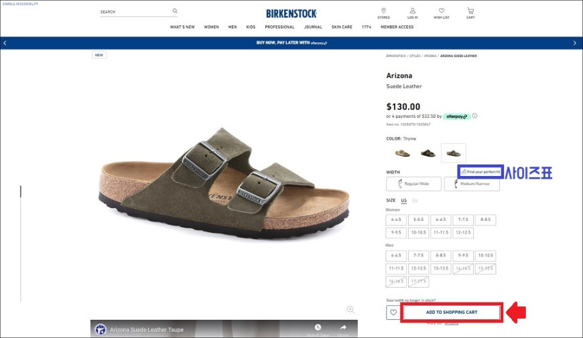Image resolution: width=583 pixels, height=338 pixels.
Task: Open the Wish List heart icon
Action: coord(442,11)
